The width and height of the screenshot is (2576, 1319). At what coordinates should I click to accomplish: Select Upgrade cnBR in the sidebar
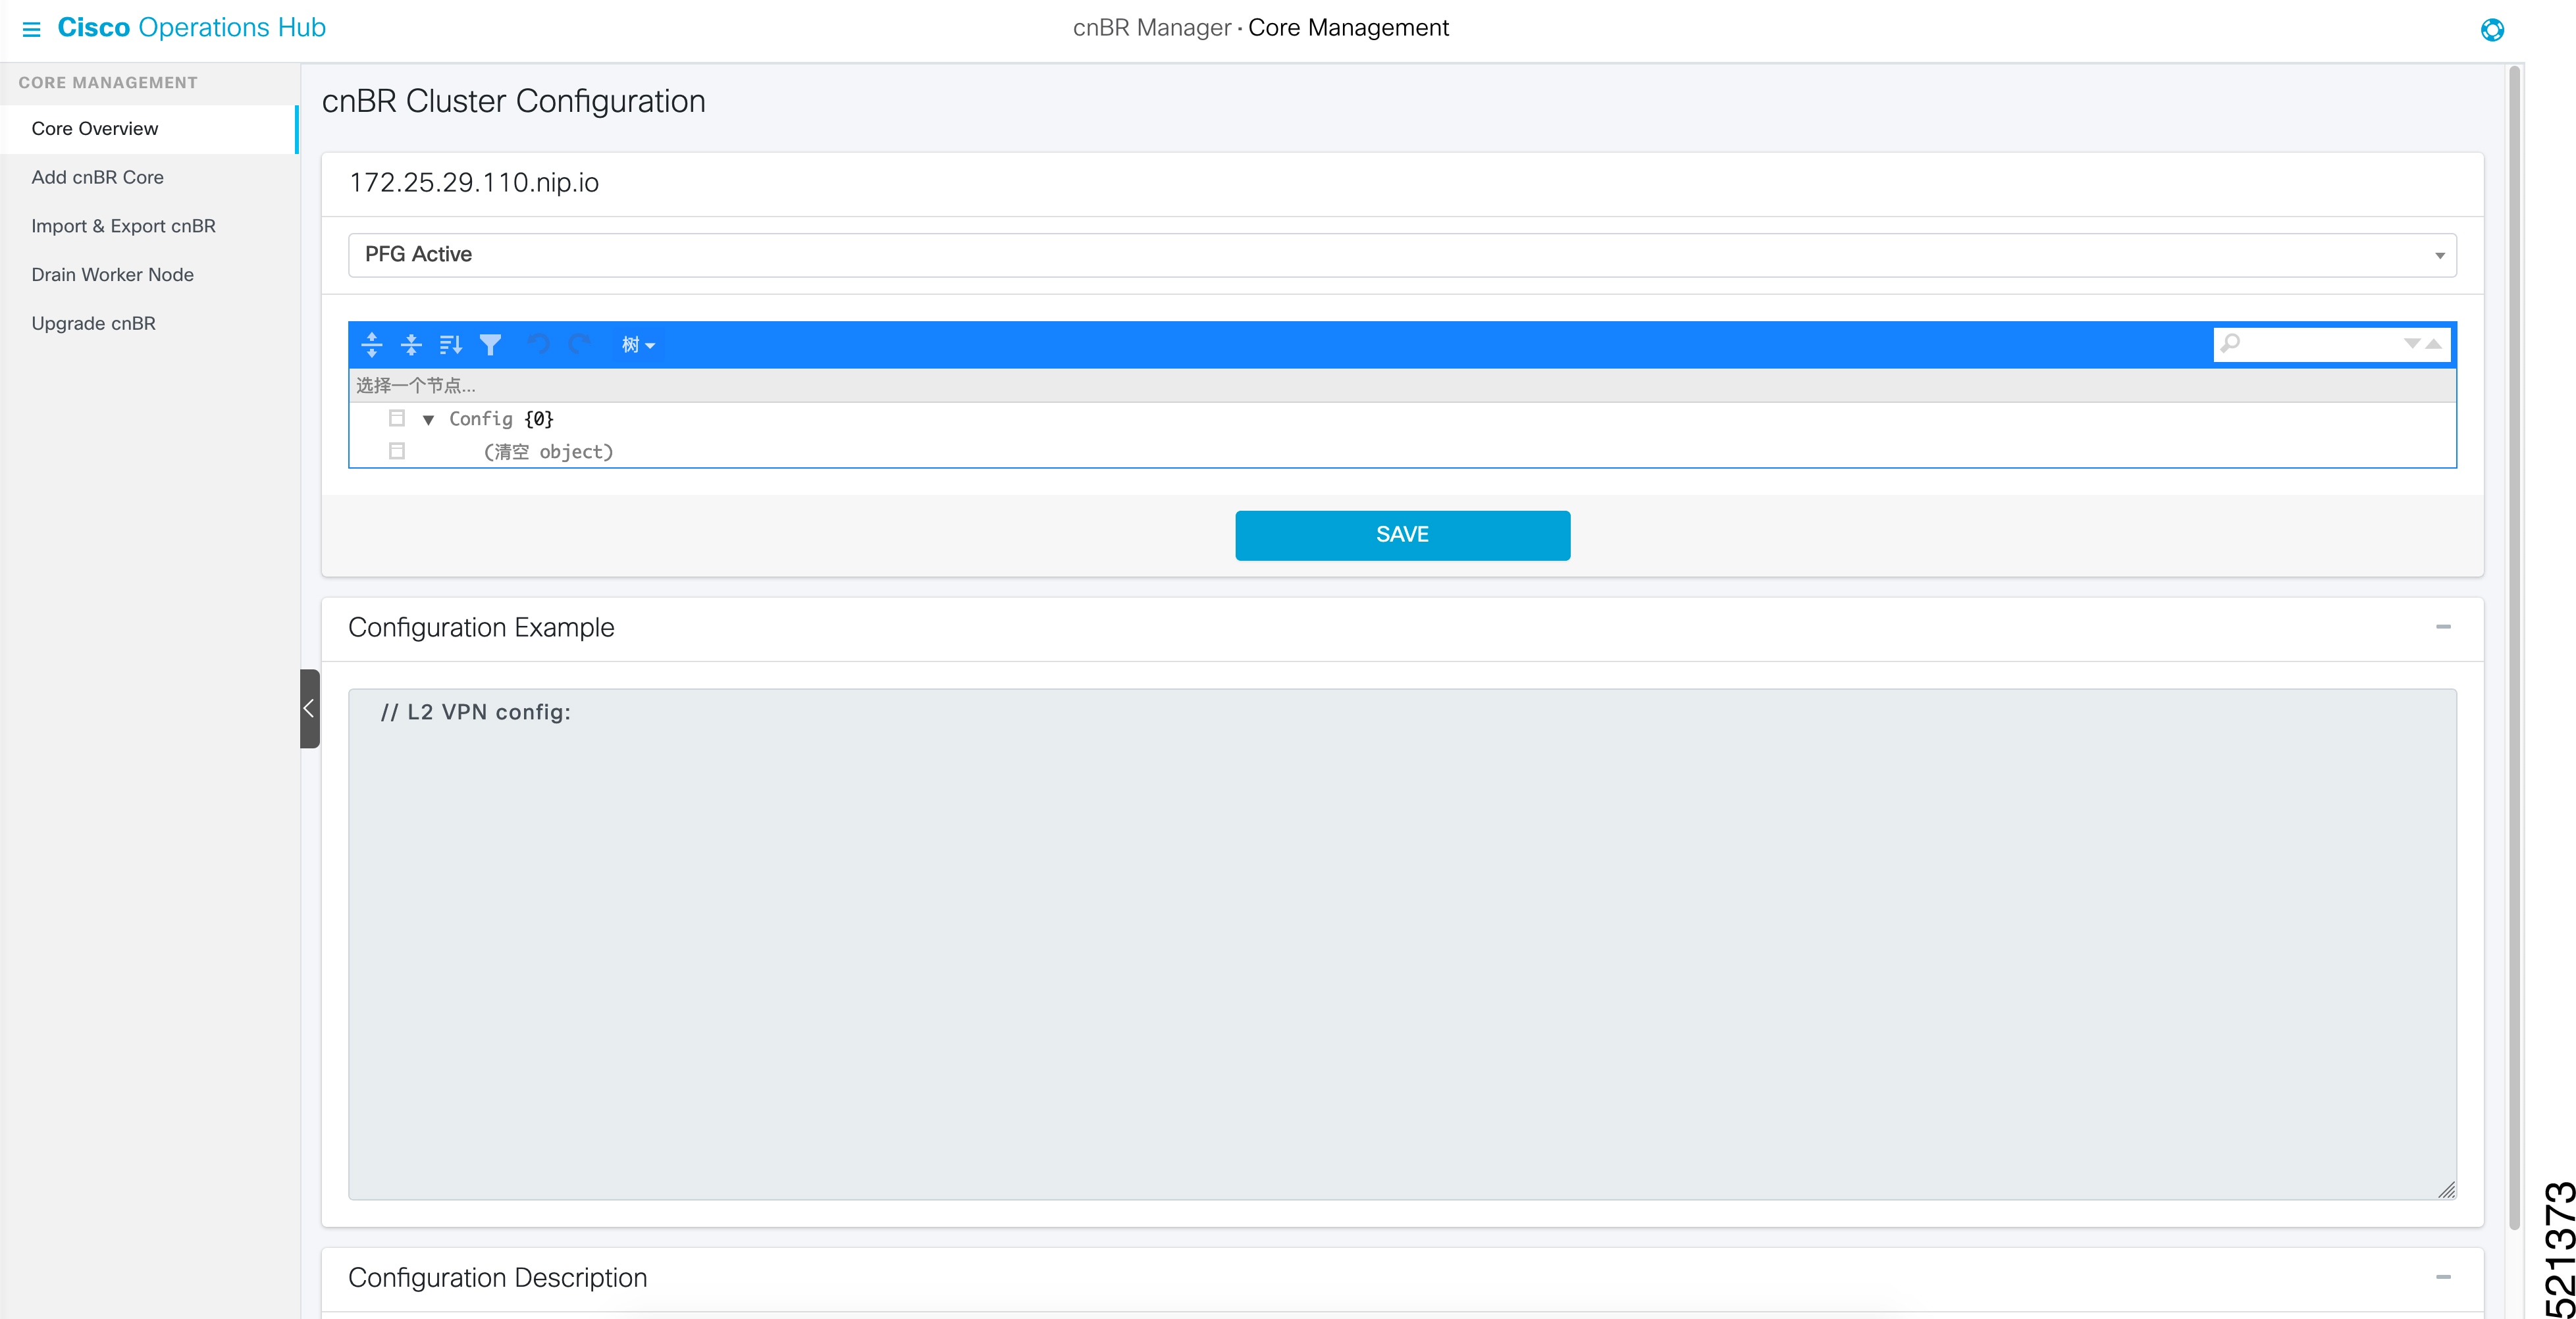click(x=93, y=323)
